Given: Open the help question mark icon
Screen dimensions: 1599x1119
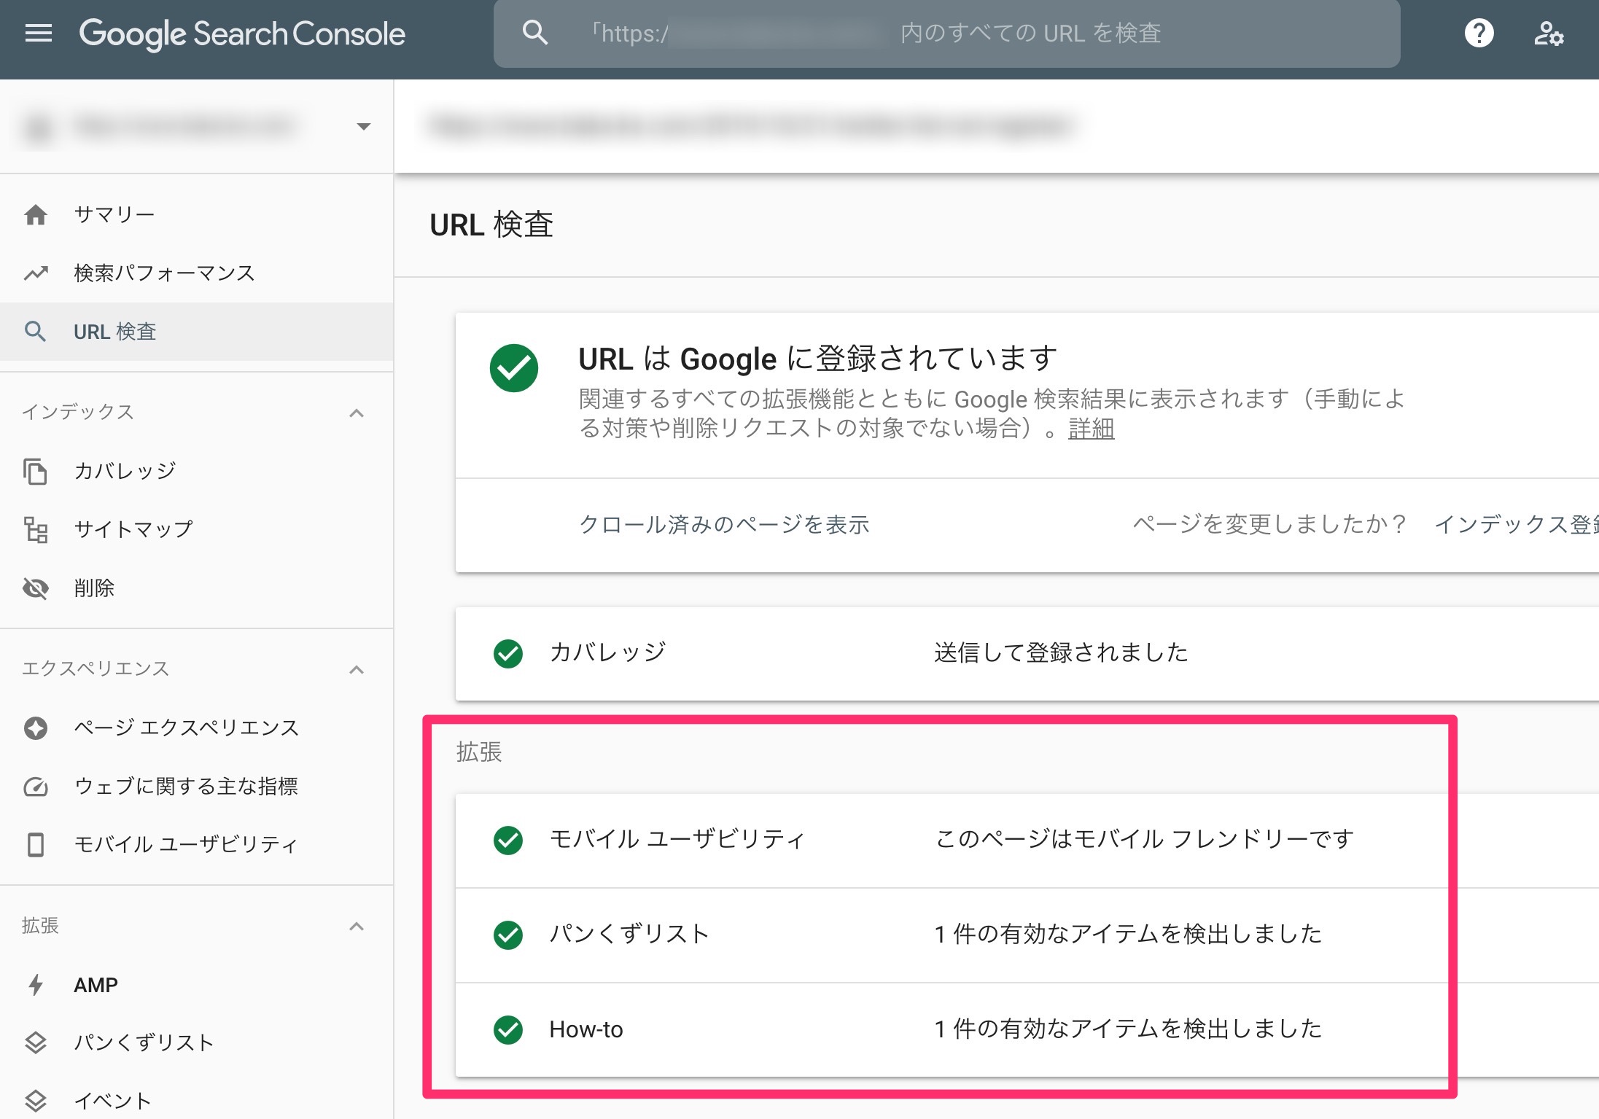Looking at the screenshot, I should tap(1479, 34).
